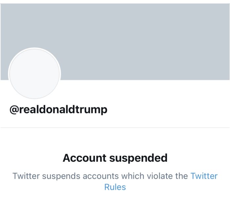Open the blue "Twitter" link text

(204, 176)
